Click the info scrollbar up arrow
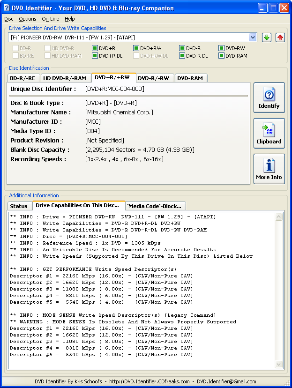 278,217
